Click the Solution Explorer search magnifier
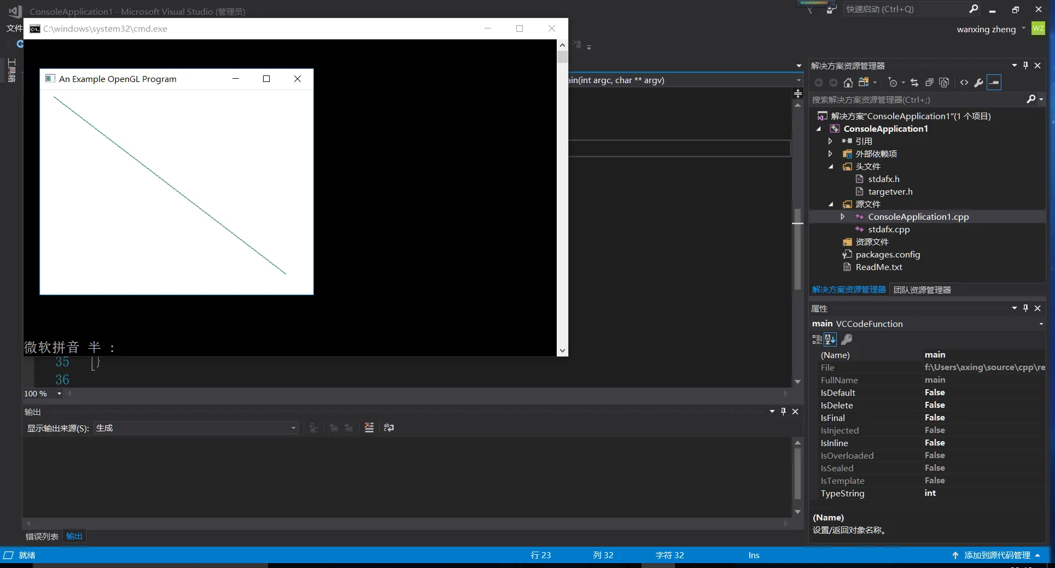This screenshot has height=568, width=1055. (x=1031, y=99)
